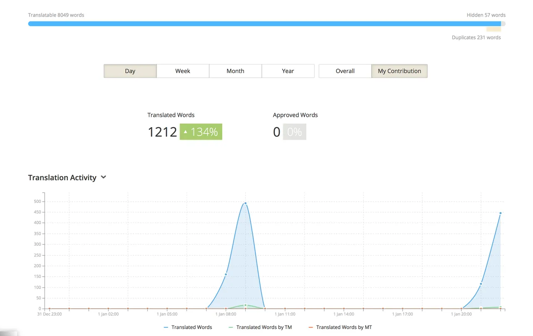Click the 1 Jan 02:00 axis label
Image resolution: width=533 pixels, height=336 pixels.
pyautogui.click(x=108, y=314)
